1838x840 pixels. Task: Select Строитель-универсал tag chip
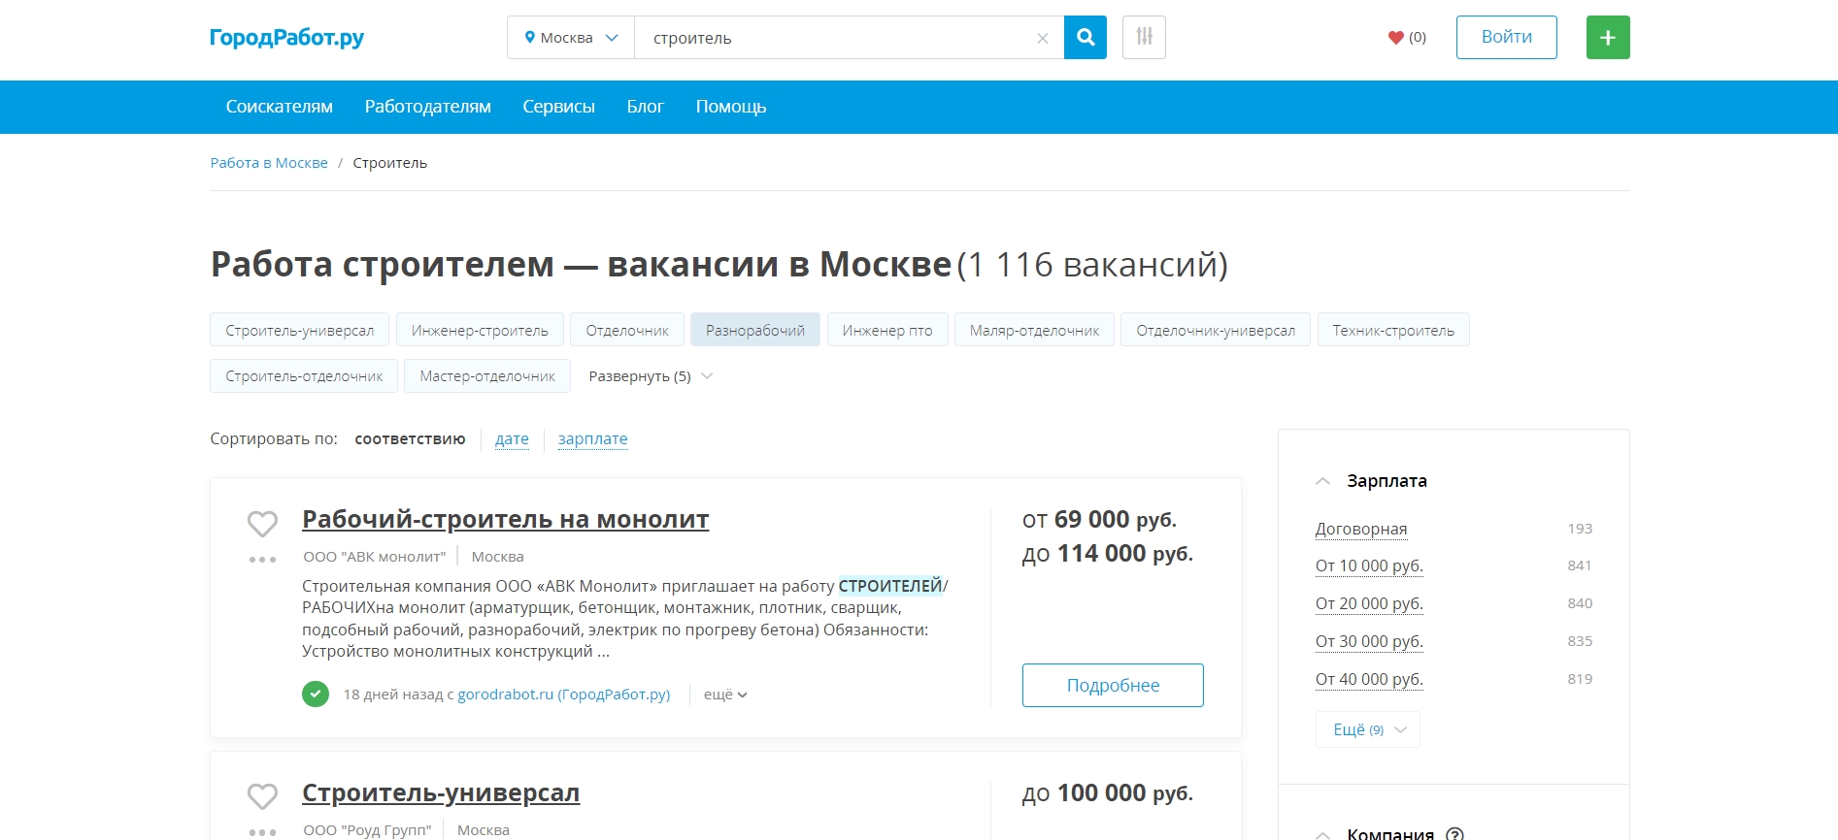click(300, 330)
